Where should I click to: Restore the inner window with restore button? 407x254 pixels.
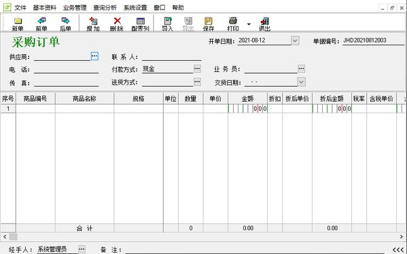pos(392,8)
